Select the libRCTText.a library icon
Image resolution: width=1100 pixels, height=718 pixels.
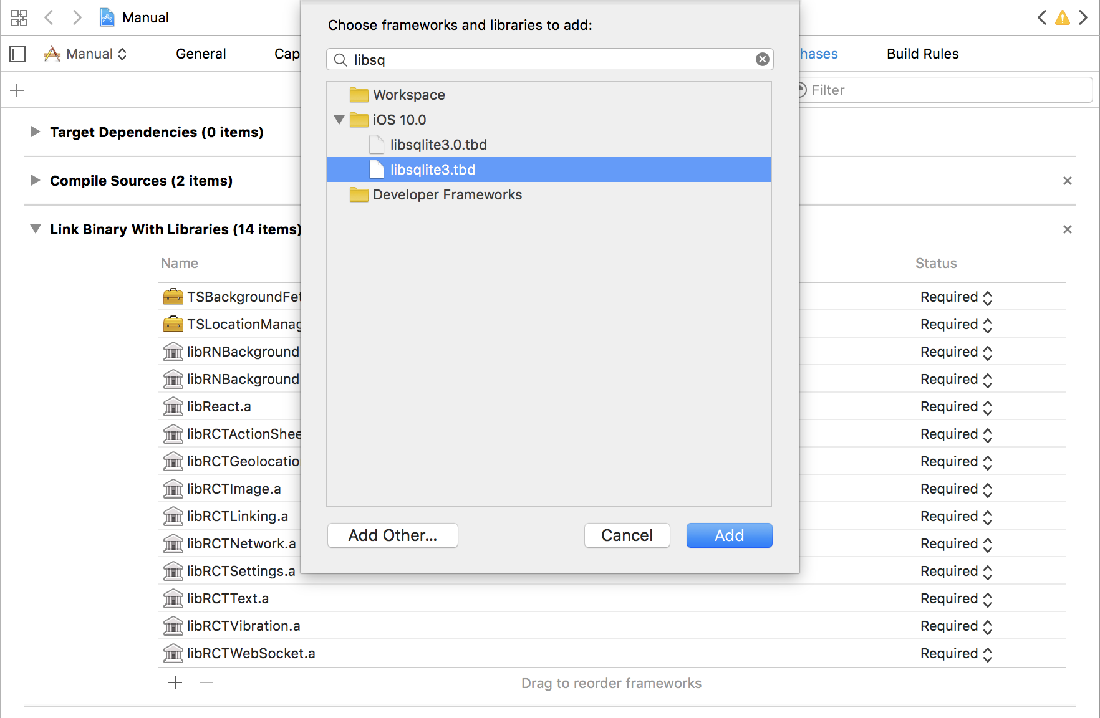[x=173, y=598]
